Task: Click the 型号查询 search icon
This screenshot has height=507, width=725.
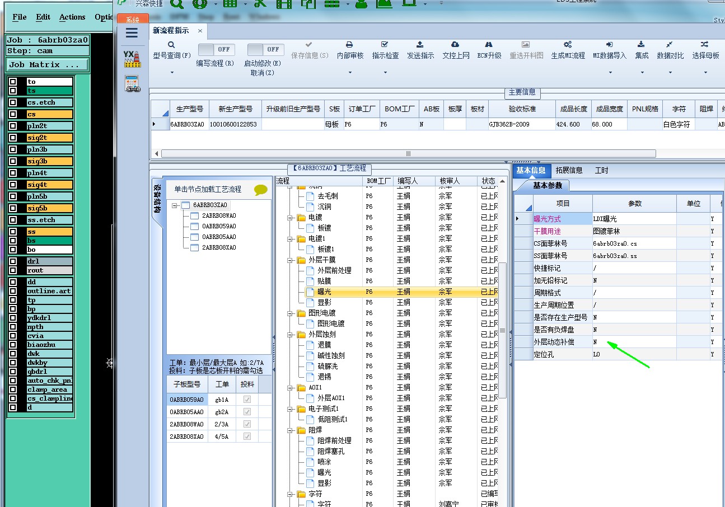Action: 172,45
